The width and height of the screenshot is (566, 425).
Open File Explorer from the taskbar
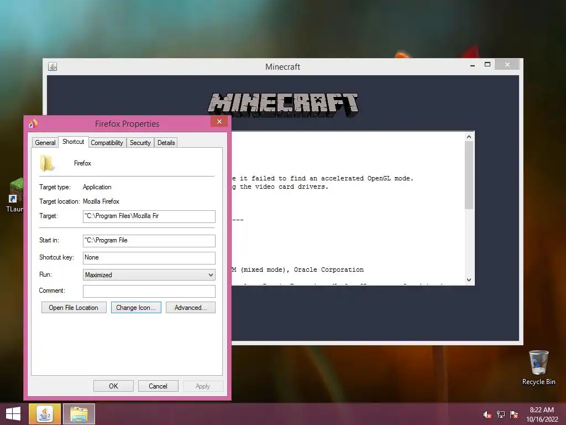pos(79,414)
